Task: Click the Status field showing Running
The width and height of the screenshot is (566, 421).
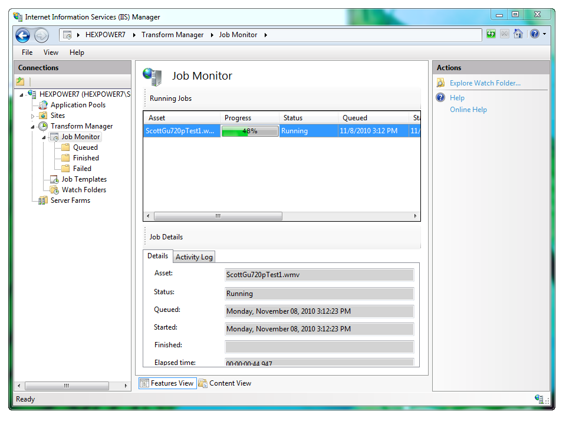Action: [319, 294]
